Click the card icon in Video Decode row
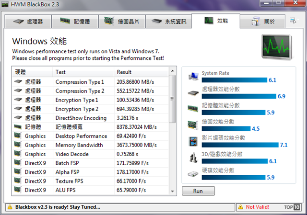Screen dimensions: 307x215 (x=17, y=153)
